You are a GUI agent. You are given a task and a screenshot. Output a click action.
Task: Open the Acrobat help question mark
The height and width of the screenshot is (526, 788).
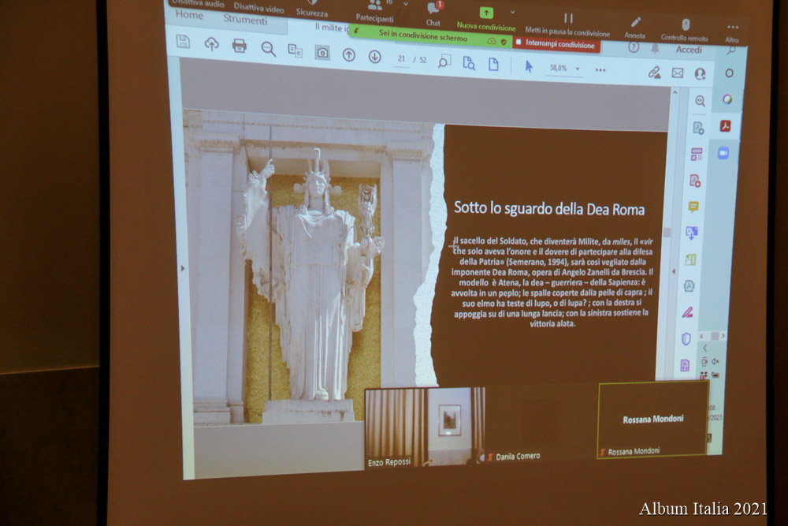pyautogui.click(x=634, y=48)
